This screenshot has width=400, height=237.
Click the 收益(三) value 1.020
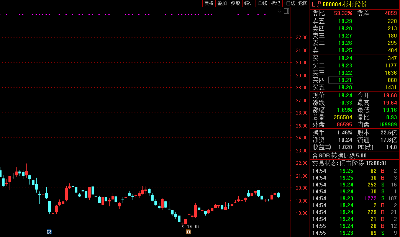(x=345, y=147)
